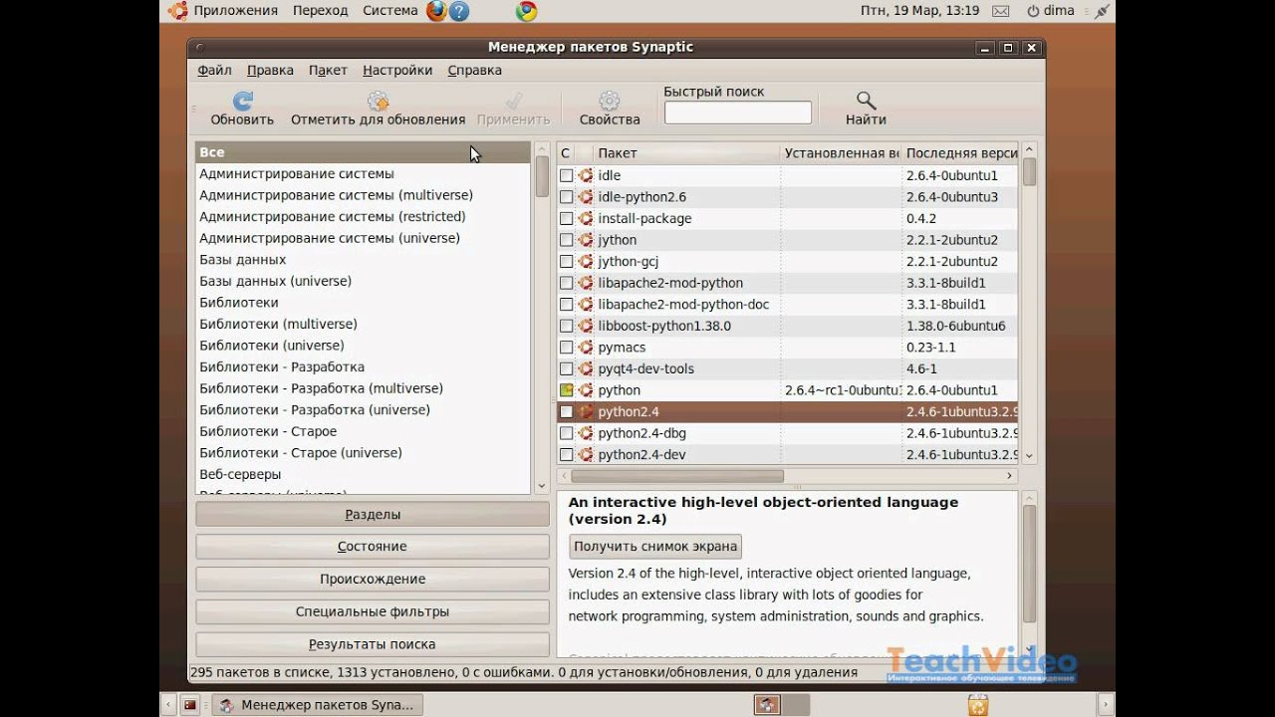Screen dimensions: 1275x717
Task: Mark the python2.4 package checkbox
Action: pos(566,412)
